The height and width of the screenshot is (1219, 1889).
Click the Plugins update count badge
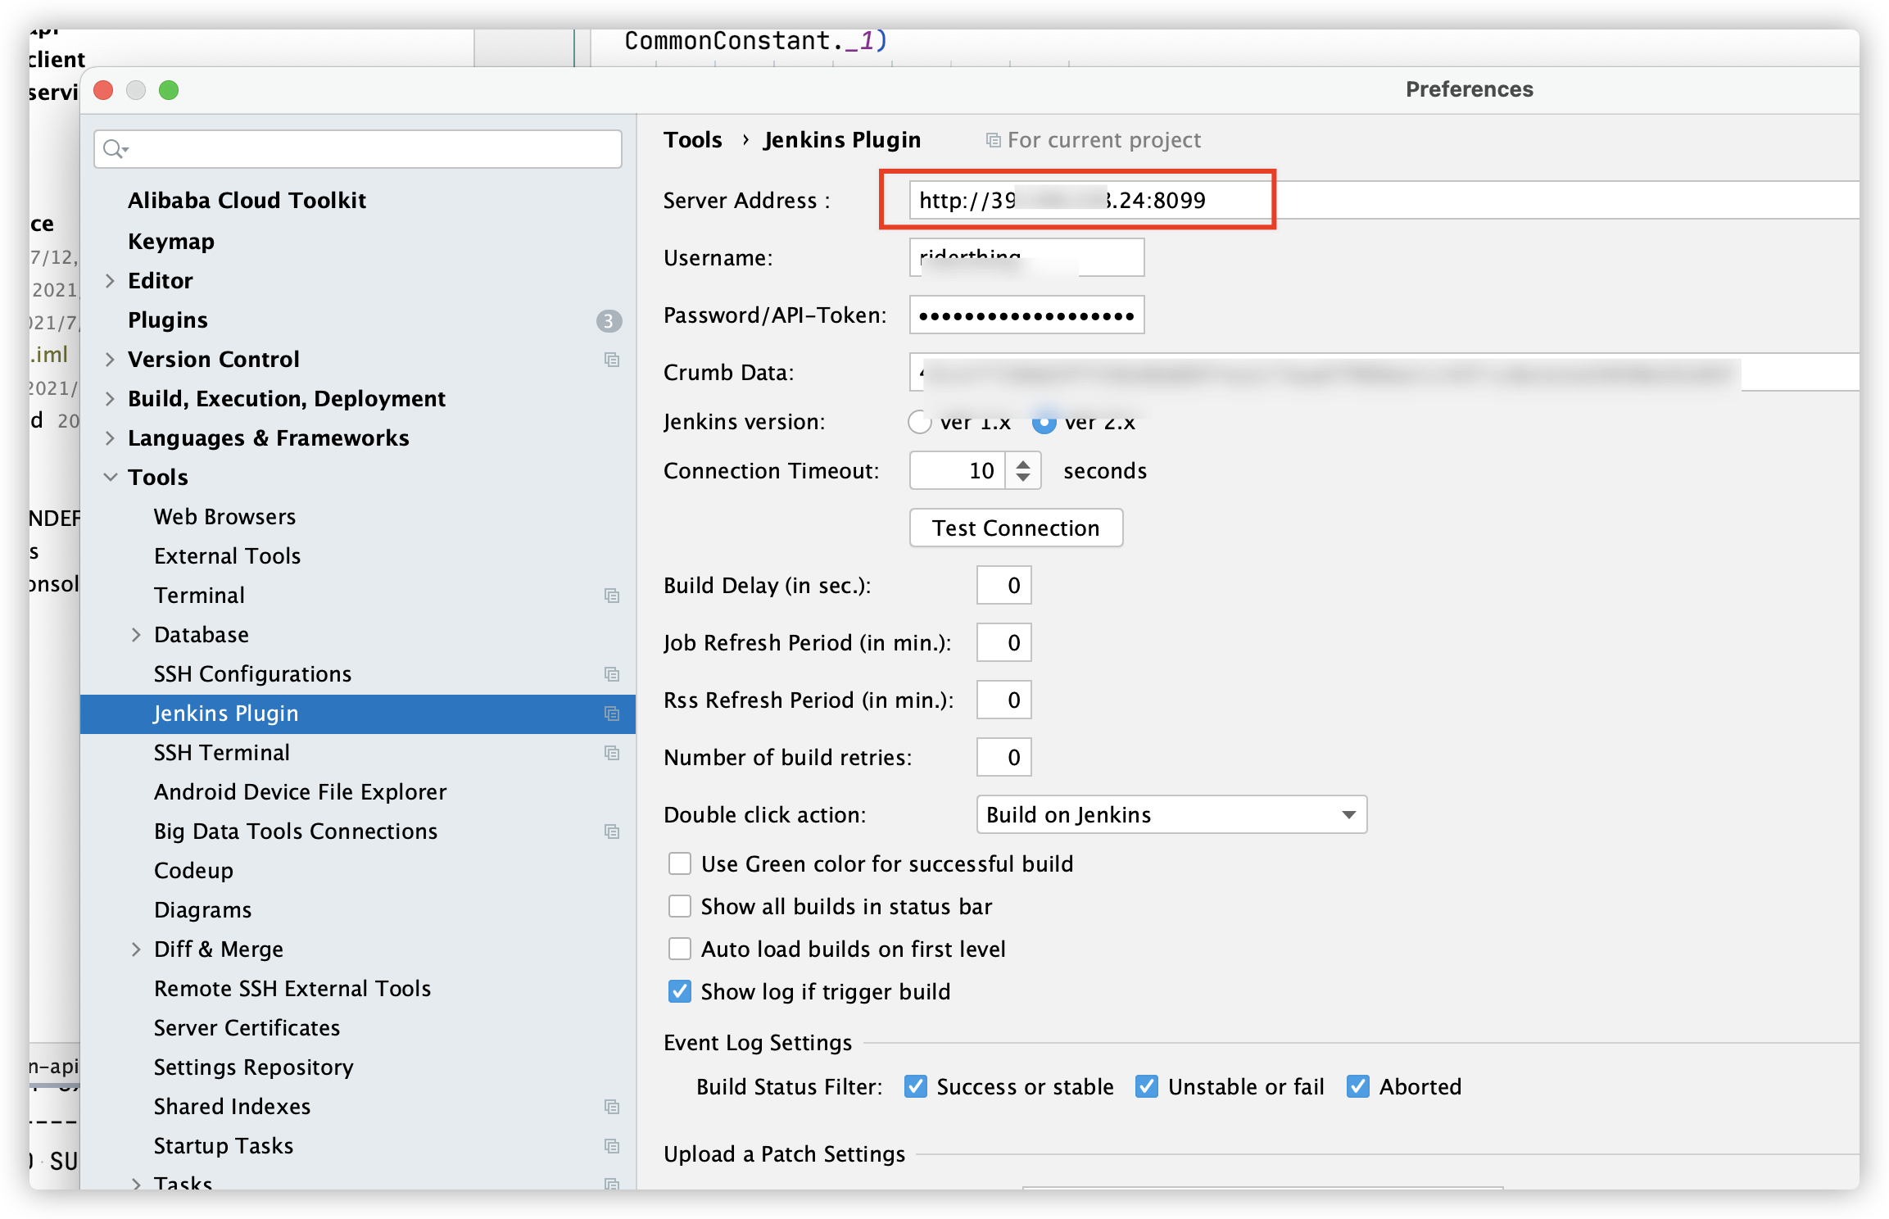click(x=609, y=320)
